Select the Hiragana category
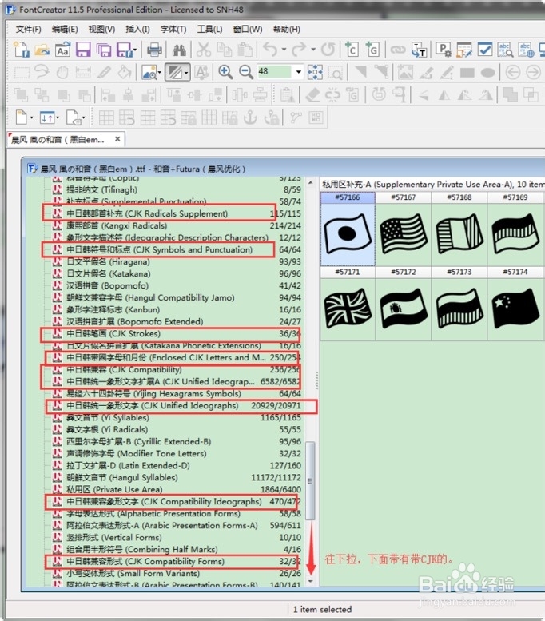 pyautogui.click(x=177, y=261)
